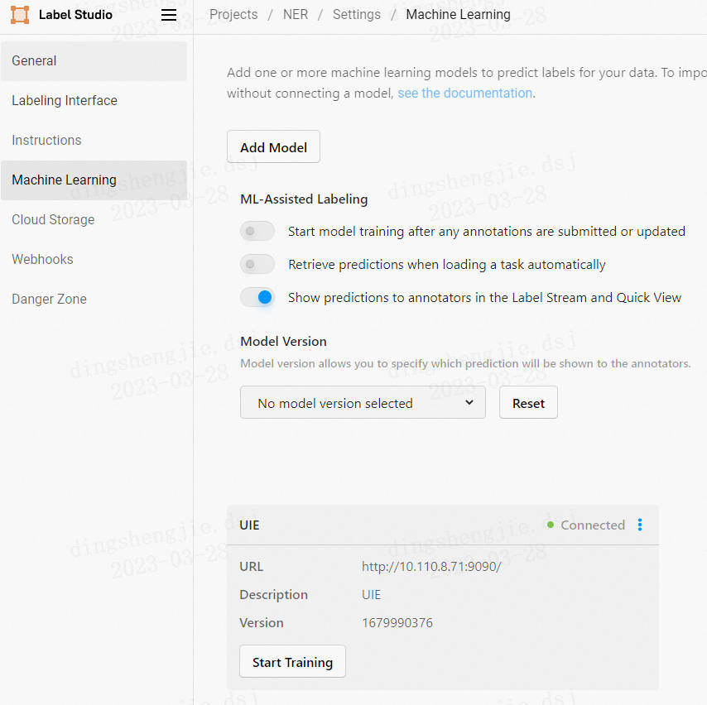Go to Instructions settings
The image size is (707, 705).
tap(94, 140)
